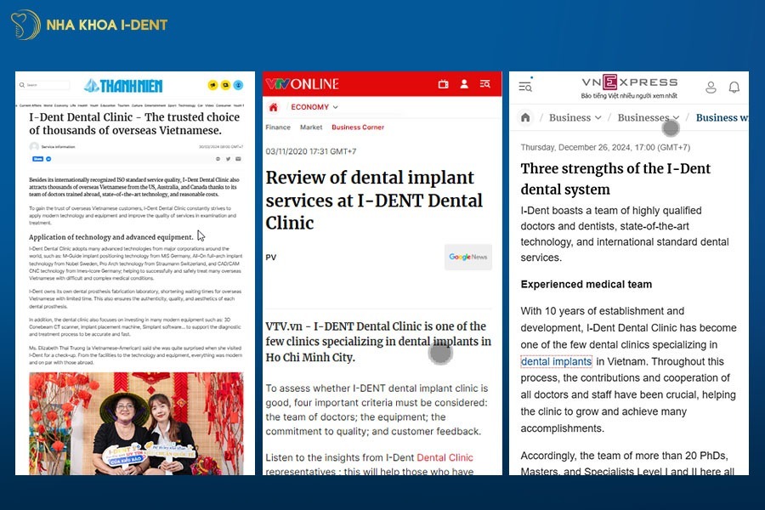Click the Nha Khoa I-Dent tooth logo
765x510 pixels.
(x=25, y=25)
